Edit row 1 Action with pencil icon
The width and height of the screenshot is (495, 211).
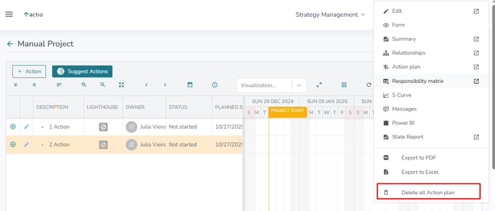point(27,127)
